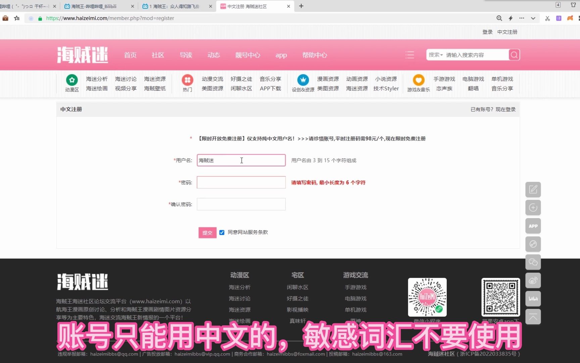Click the 密码 input field
Viewport: 580px width, 363px height.
[x=241, y=183]
